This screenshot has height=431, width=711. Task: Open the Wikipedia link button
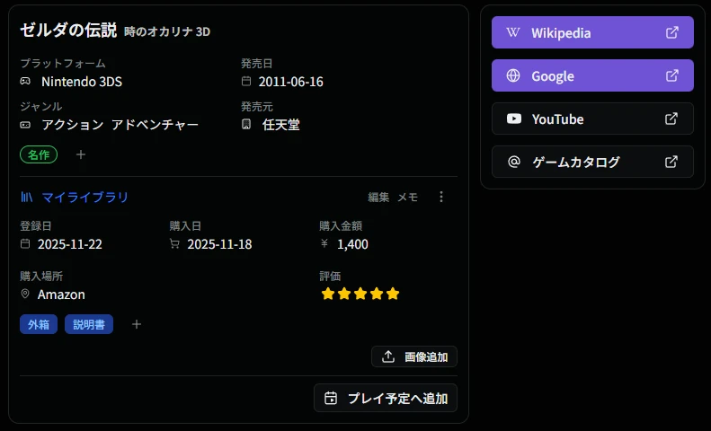pos(592,32)
